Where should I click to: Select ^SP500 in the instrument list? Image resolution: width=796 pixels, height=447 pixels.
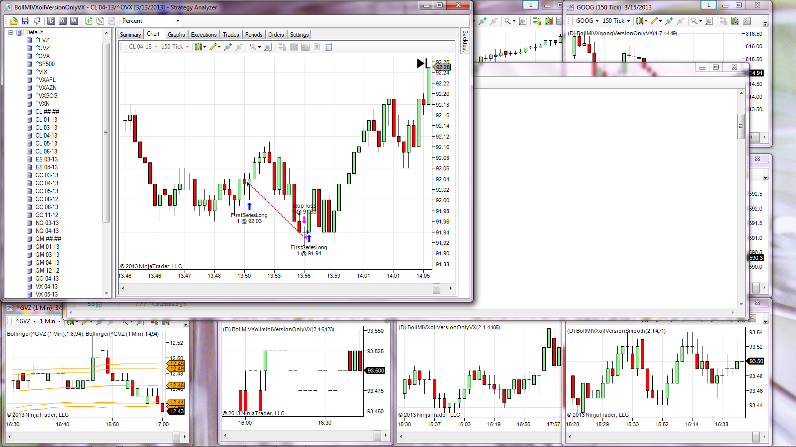(45, 64)
